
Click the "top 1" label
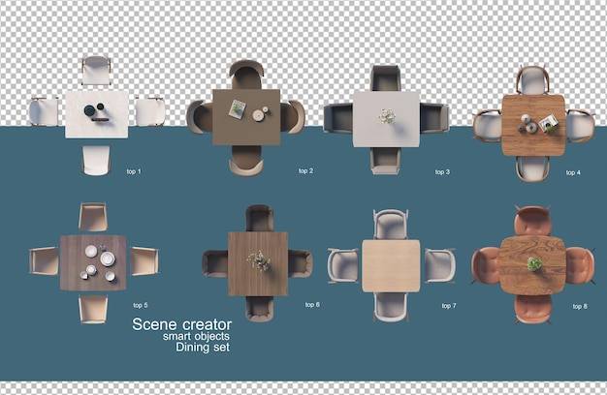134,171
